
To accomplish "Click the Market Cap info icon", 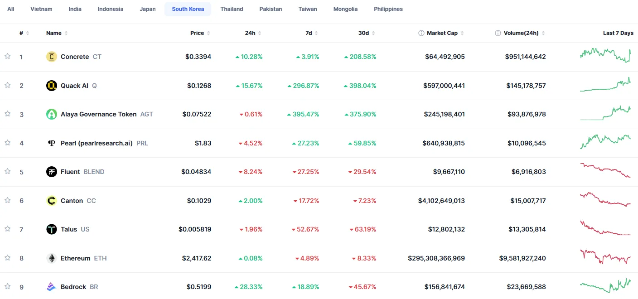I will coord(421,33).
